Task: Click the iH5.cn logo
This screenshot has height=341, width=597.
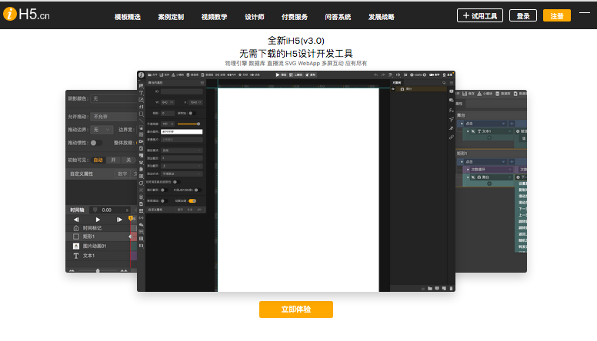Action: (26, 15)
